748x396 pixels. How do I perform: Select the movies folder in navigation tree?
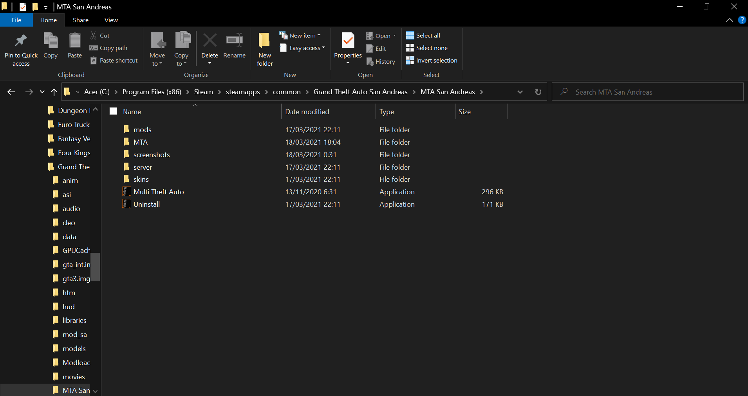73,377
